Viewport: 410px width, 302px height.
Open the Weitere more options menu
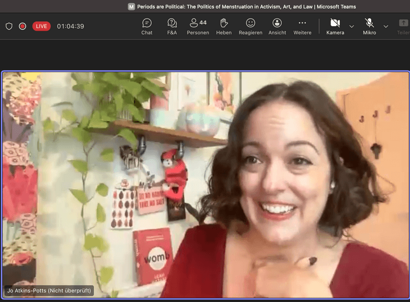[x=302, y=27]
